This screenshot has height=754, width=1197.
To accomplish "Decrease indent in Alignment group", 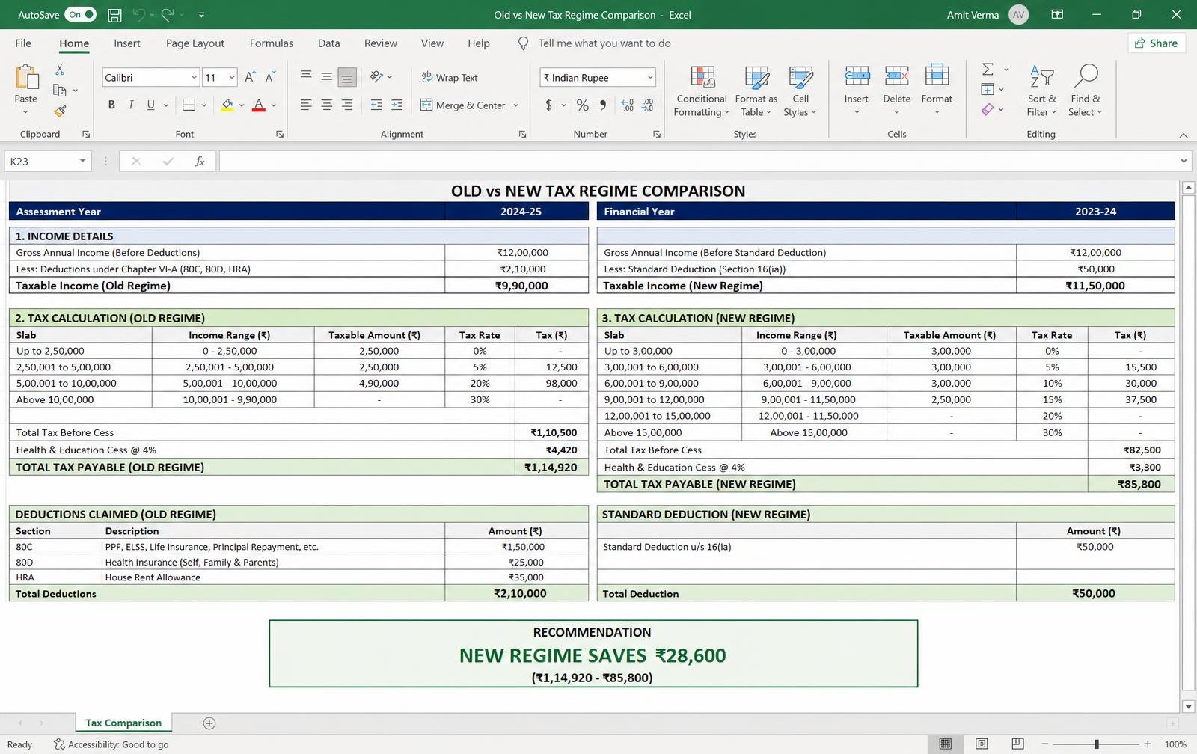I will point(376,105).
